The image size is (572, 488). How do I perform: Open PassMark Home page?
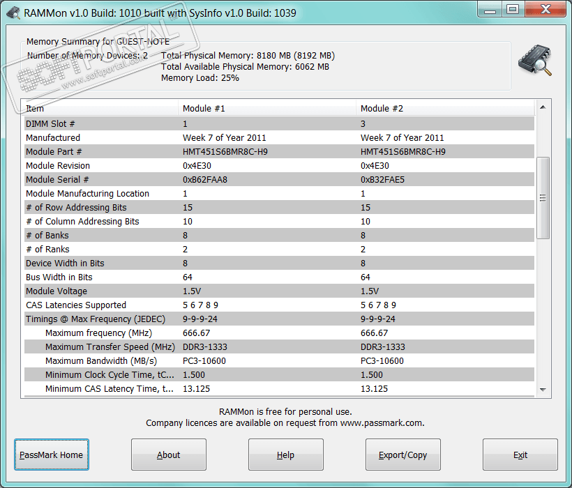tap(52, 455)
